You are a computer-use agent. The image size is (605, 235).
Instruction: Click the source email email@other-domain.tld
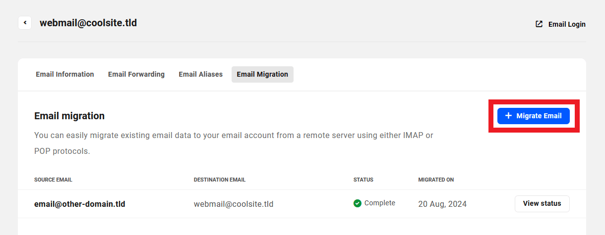80,204
